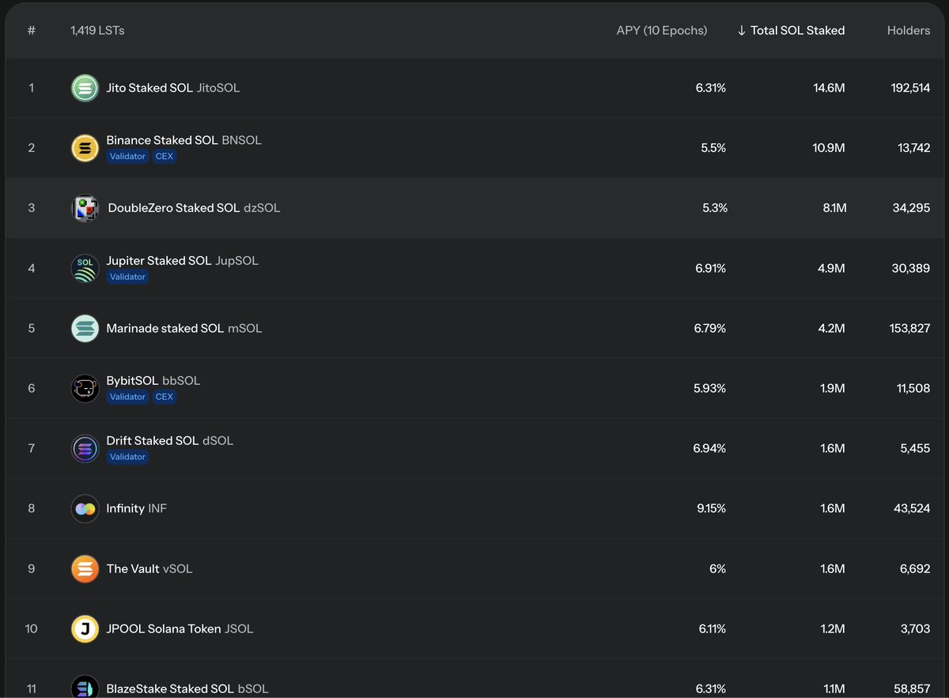Click the 13,742 holders value
Screen dimensions: 949x698
pos(914,148)
